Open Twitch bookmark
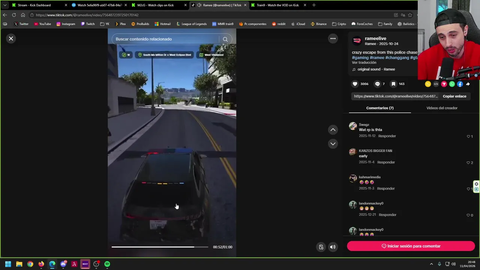The image size is (480, 270). (88, 24)
